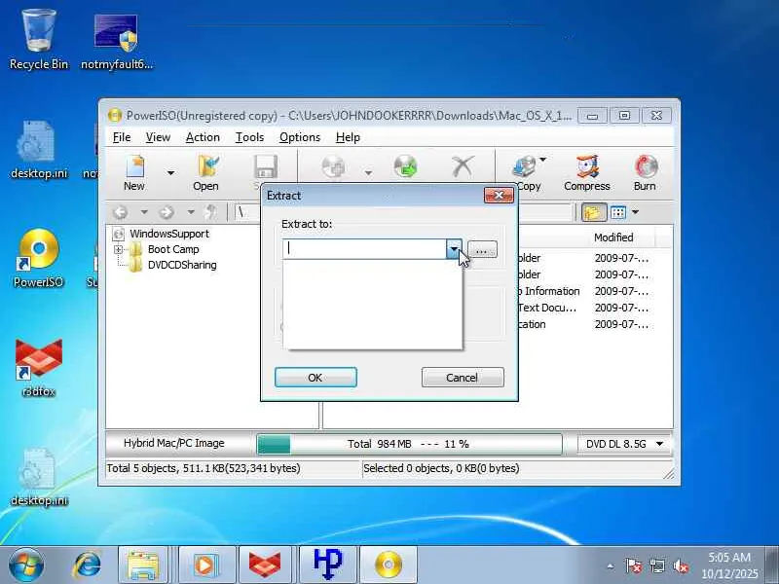Click the browse '...' button

482,249
